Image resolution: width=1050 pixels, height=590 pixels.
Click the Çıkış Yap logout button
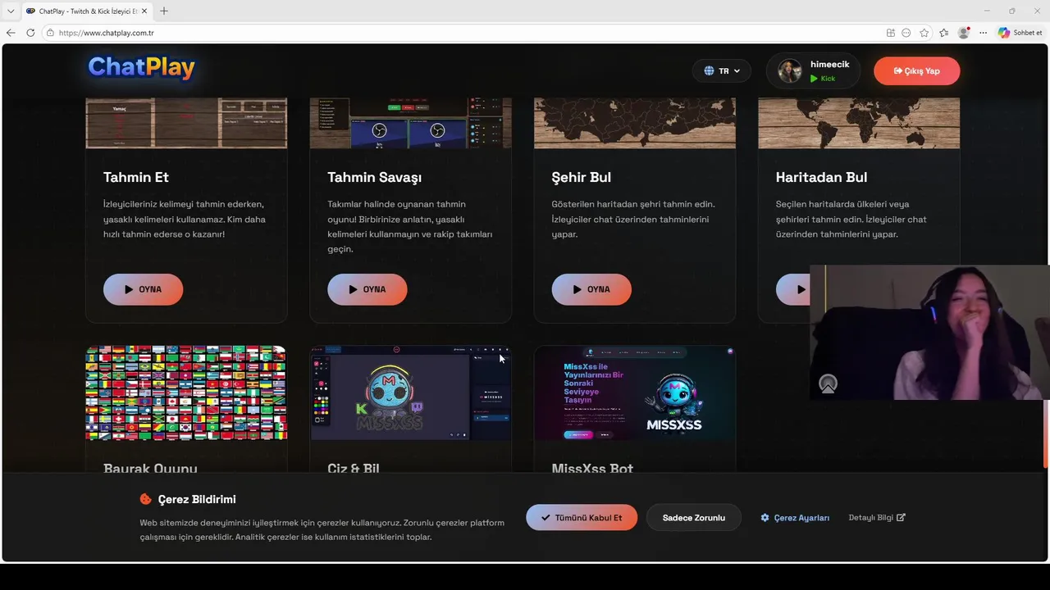(916, 71)
